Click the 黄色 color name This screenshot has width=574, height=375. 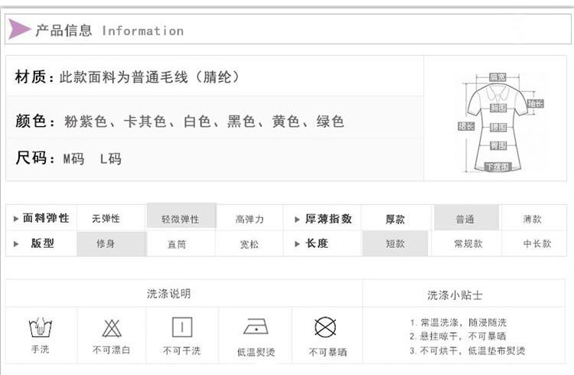coord(286,121)
